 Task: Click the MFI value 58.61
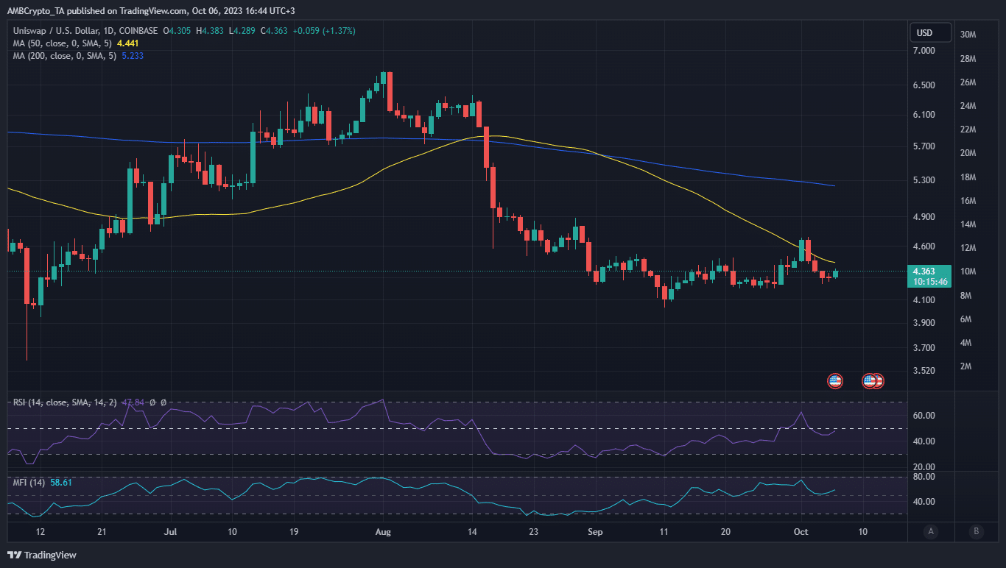pyautogui.click(x=62, y=482)
